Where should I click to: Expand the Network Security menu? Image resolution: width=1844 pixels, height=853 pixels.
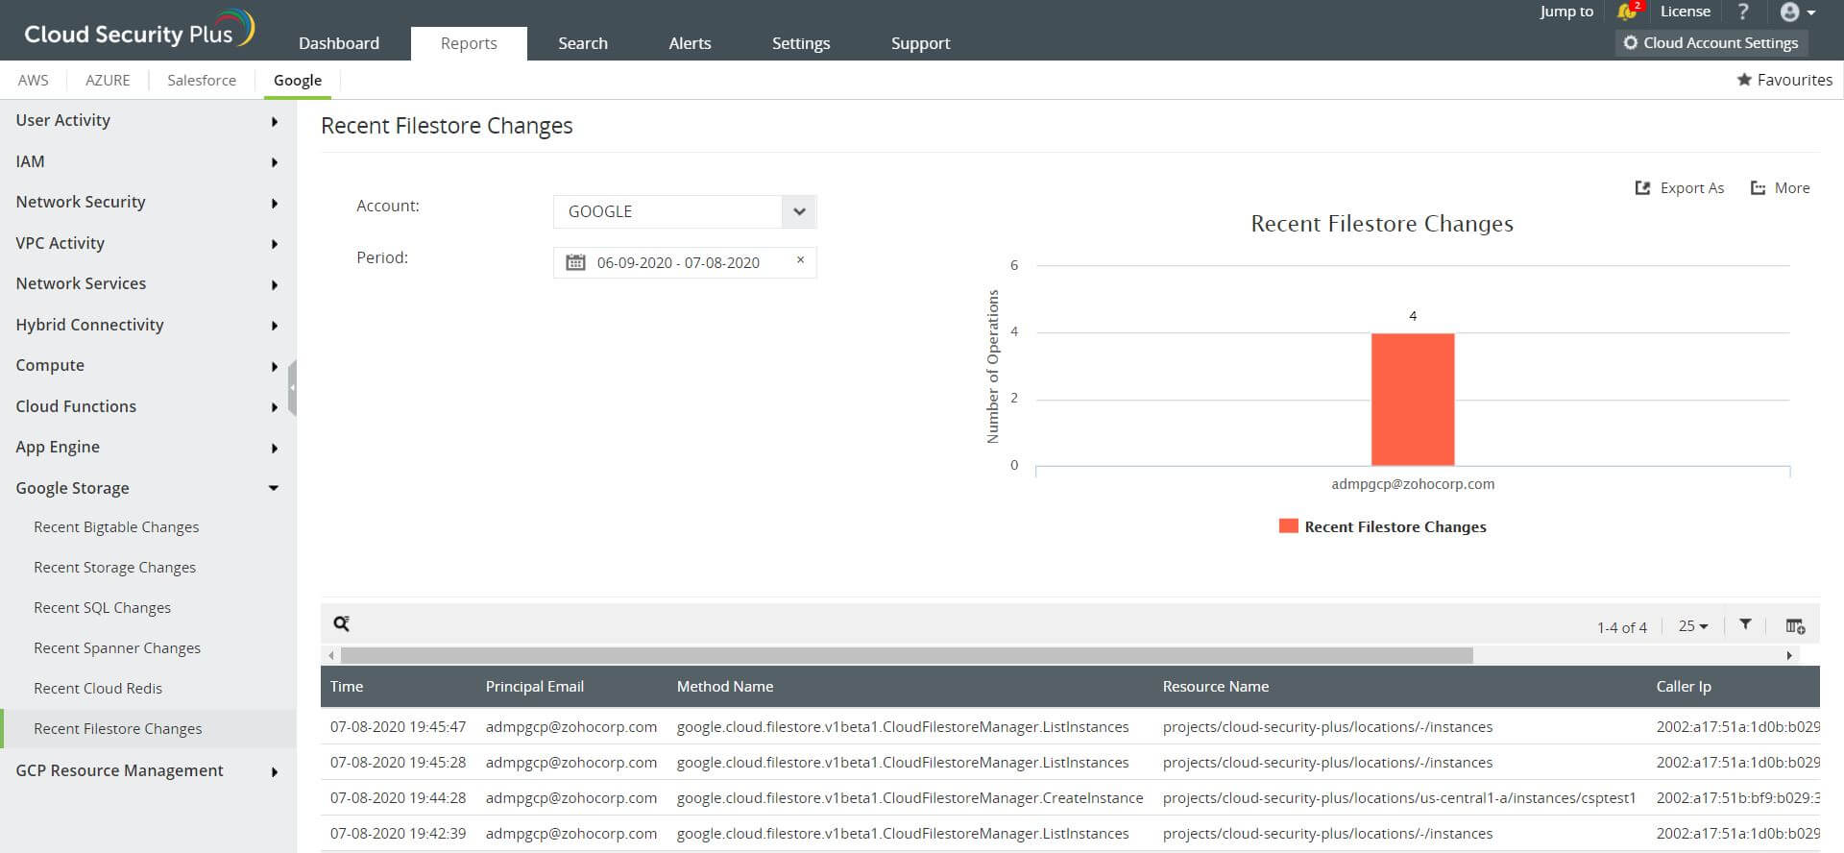148,202
